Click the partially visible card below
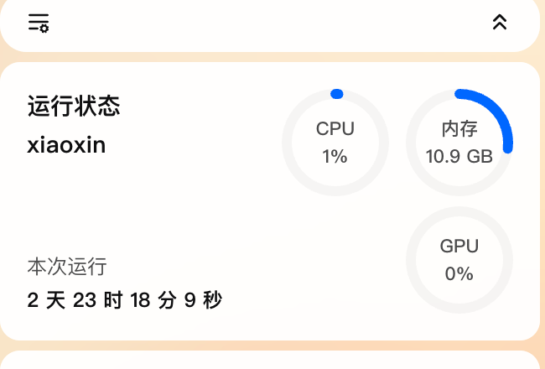 (x=268, y=361)
